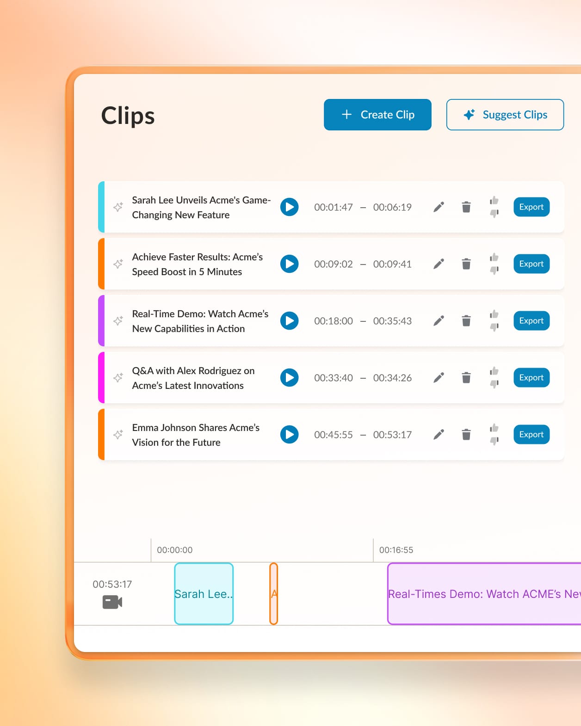Click the video camera icon below 00:53:17
Image resolution: width=581 pixels, height=726 pixels.
point(112,602)
